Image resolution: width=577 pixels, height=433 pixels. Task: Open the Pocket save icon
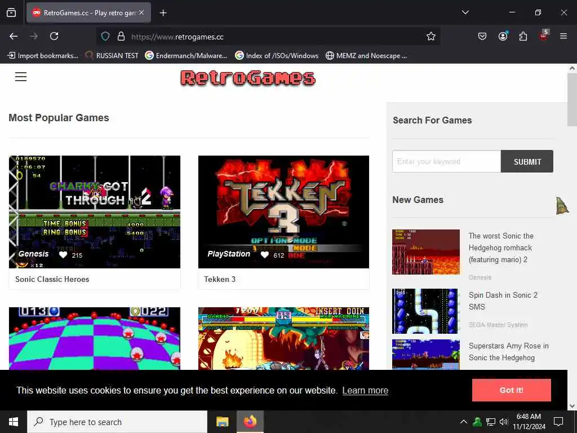pyautogui.click(x=482, y=36)
